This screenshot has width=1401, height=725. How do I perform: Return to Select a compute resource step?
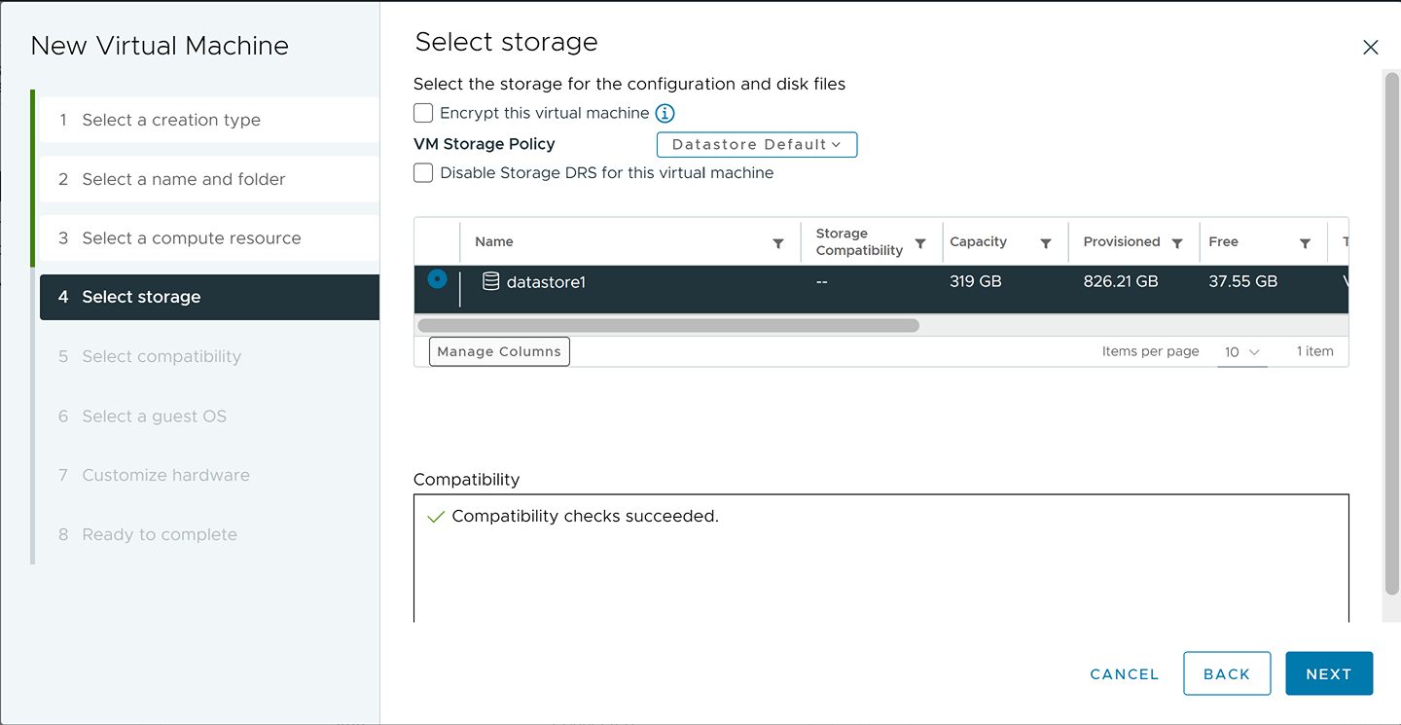[191, 238]
